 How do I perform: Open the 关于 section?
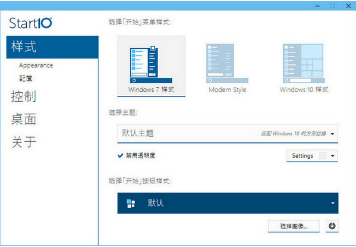24,142
